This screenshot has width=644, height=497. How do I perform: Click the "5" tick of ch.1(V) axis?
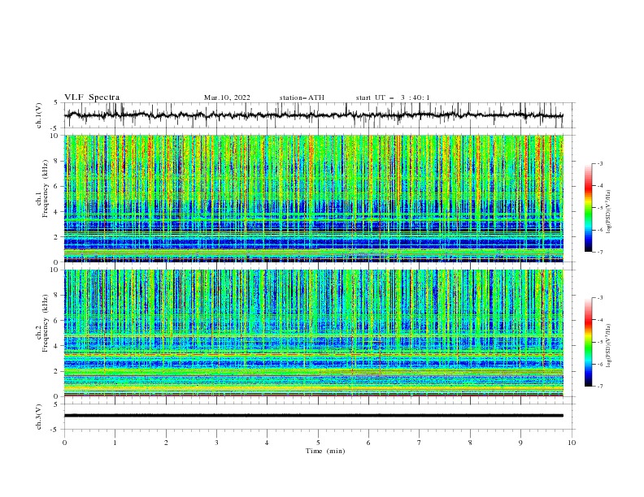tap(57, 103)
